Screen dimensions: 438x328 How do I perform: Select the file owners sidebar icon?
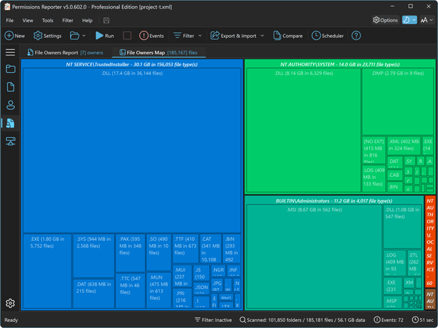11,123
